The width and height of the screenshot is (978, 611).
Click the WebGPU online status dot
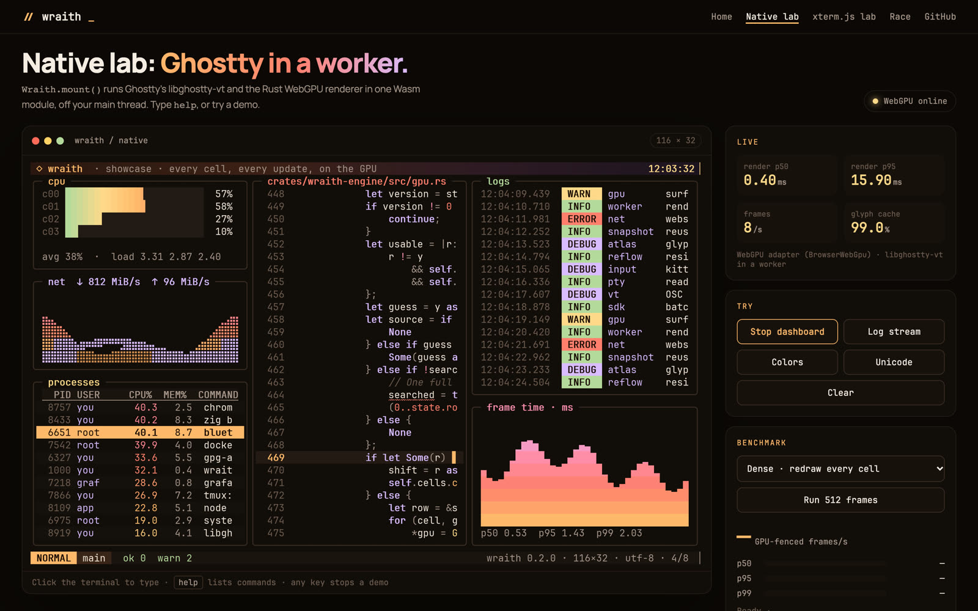tap(876, 101)
